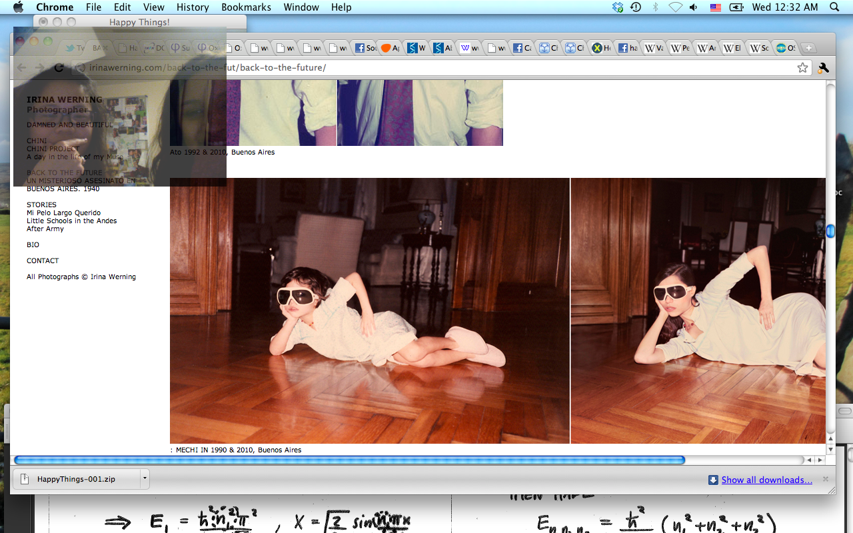
Task: Close the downloads bar
Action: click(826, 479)
